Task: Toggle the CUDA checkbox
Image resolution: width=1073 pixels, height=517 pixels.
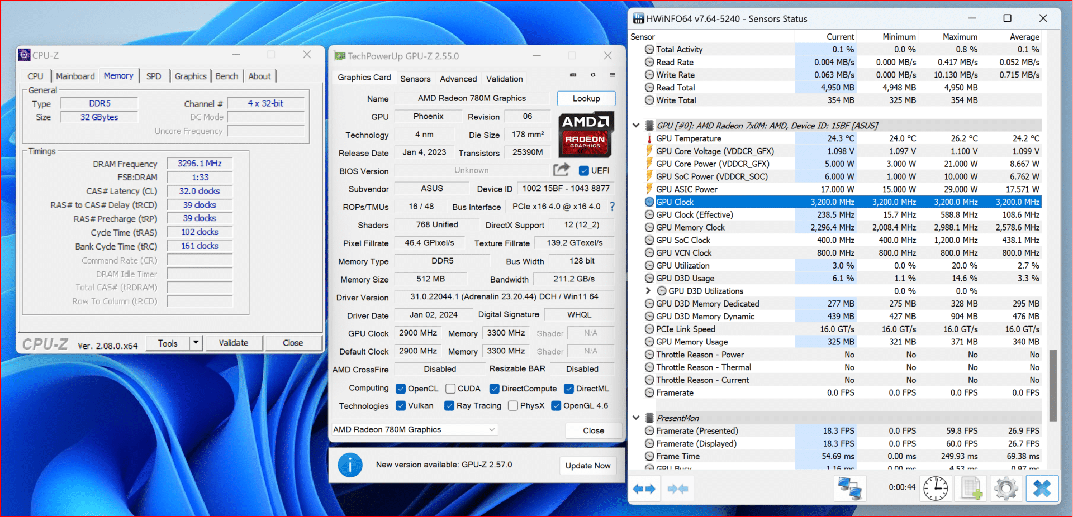Action: (450, 389)
